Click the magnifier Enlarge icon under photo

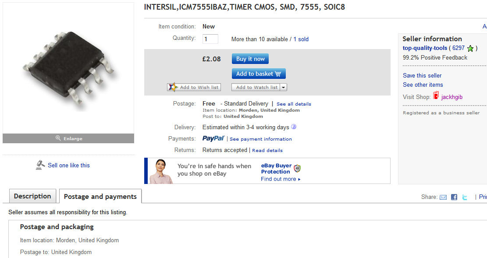(58, 138)
